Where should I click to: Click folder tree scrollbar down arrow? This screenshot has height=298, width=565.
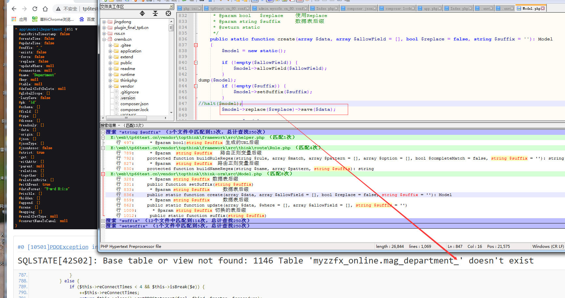click(171, 113)
